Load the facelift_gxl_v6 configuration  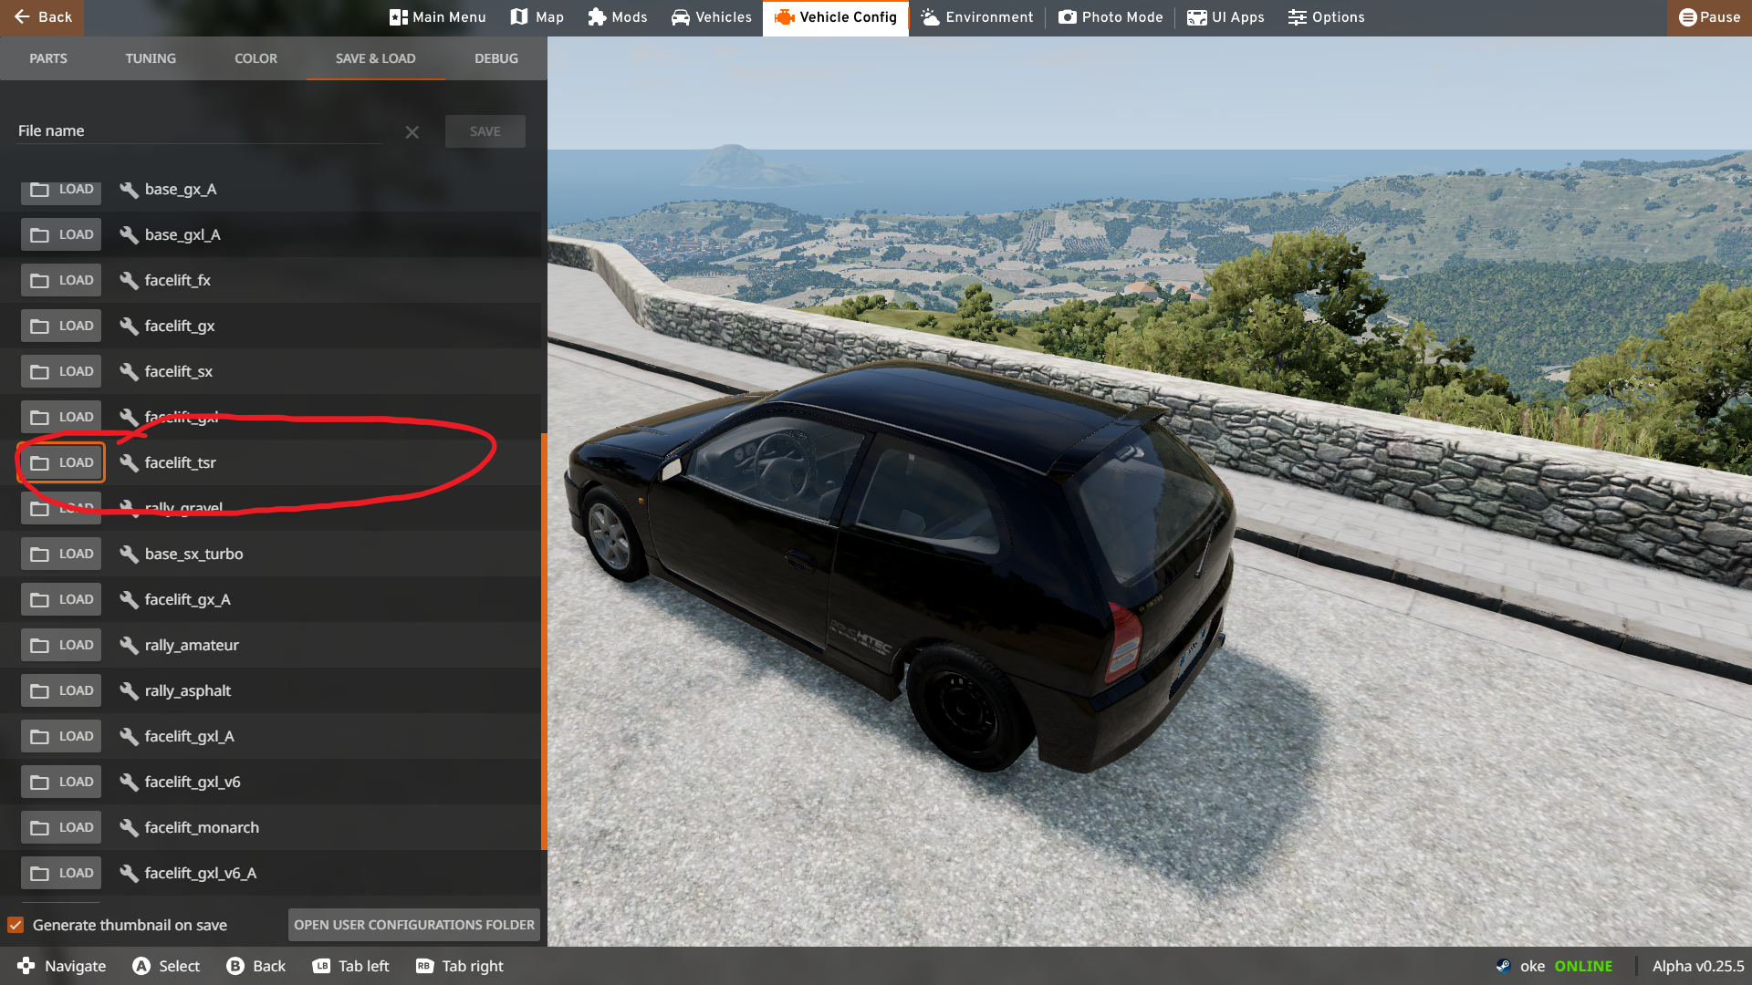pyautogui.click(x=61, y=782)
